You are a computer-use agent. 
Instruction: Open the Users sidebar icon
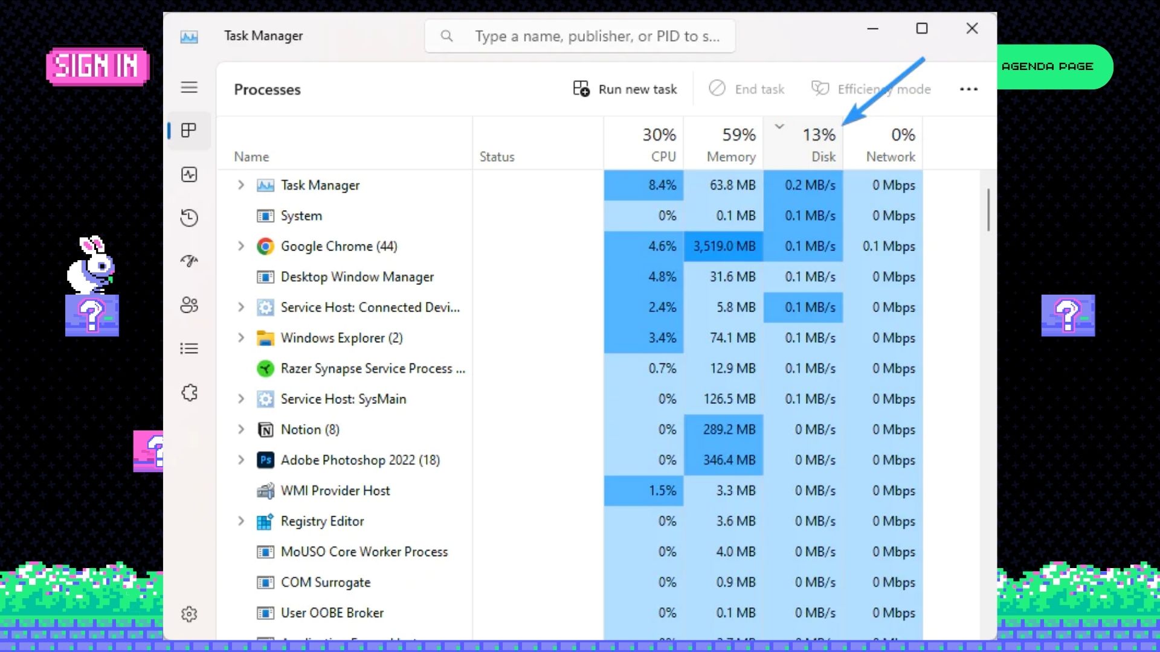click(189, 305)
